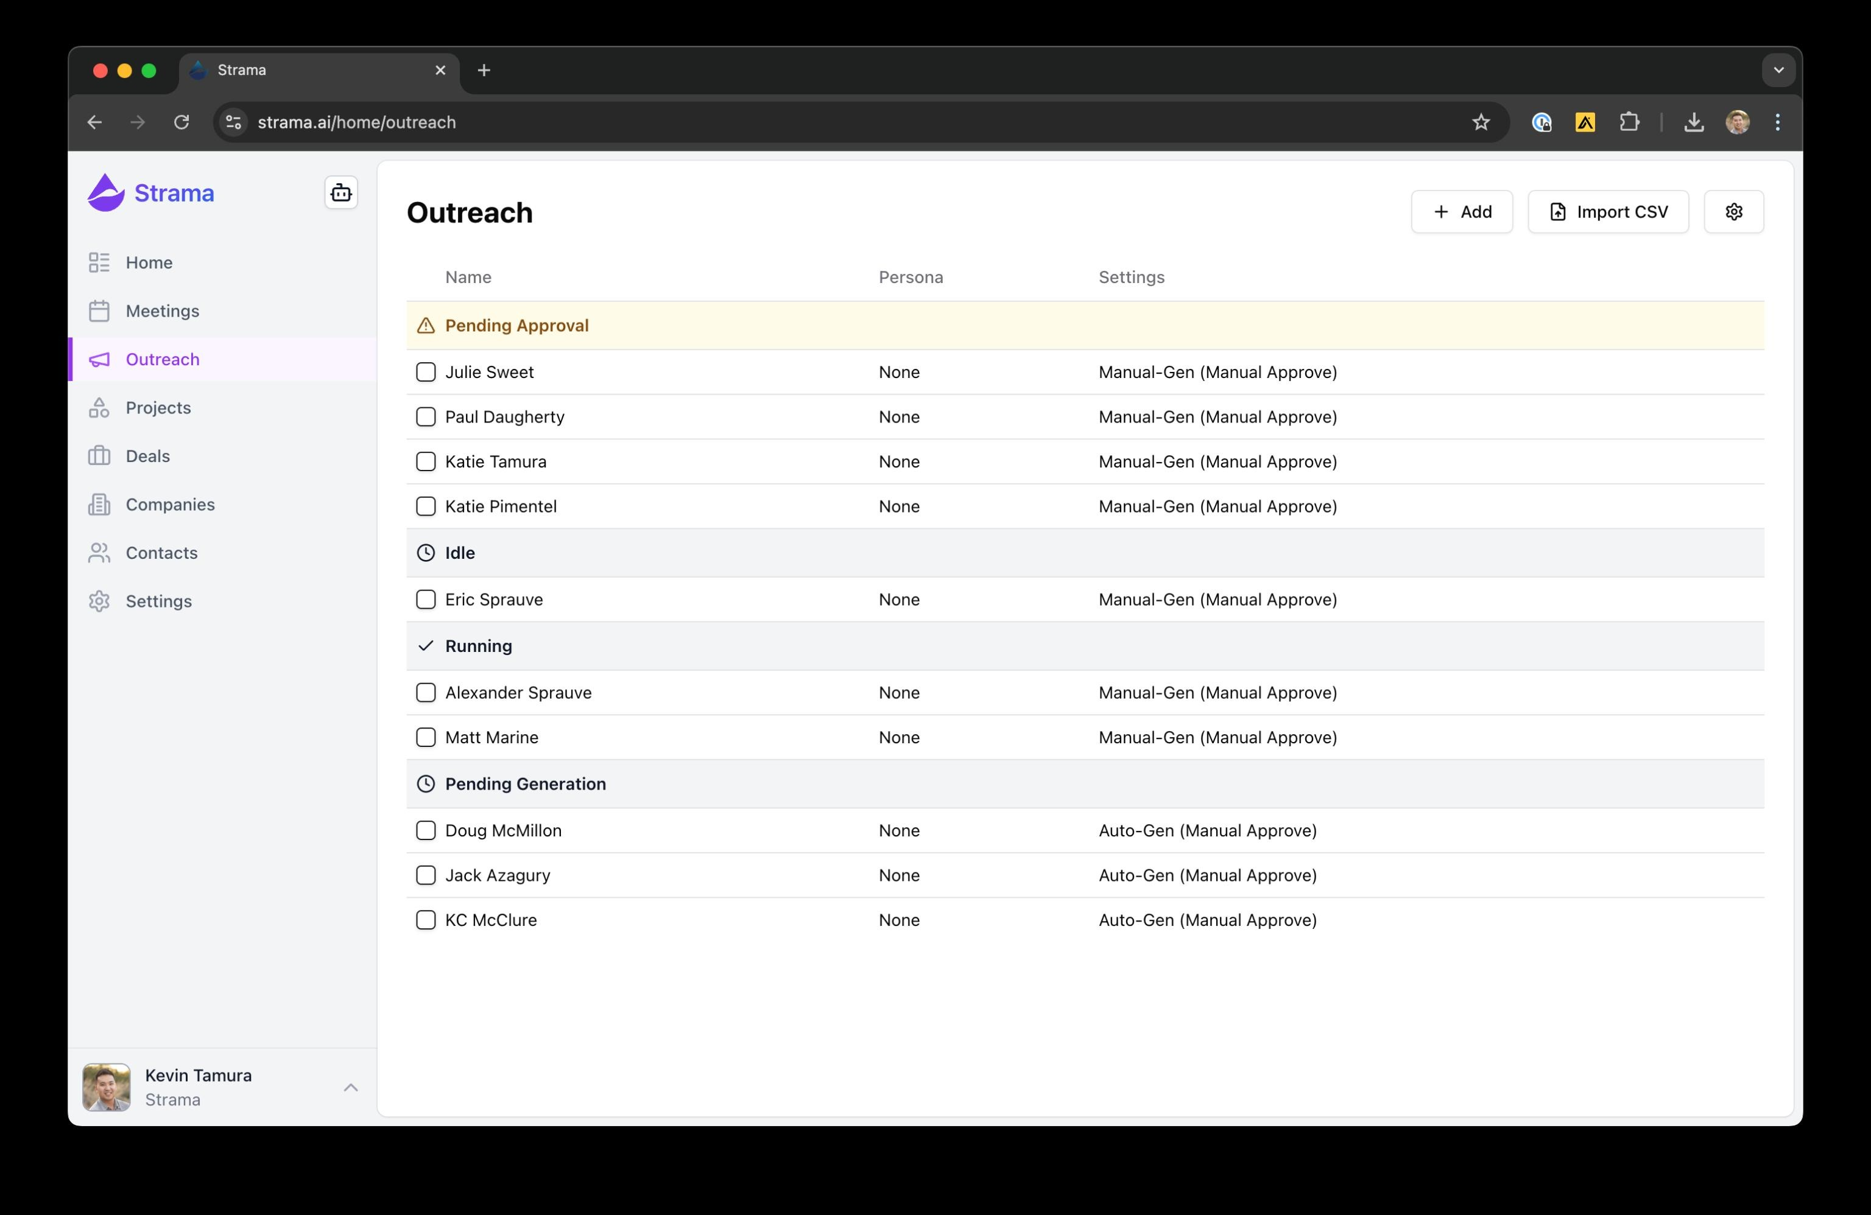
Task: Click the clock icon beside Pending Generation
Action: coord(425,783)
